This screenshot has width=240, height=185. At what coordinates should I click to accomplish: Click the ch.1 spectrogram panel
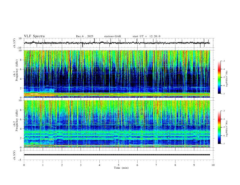coord(117,74)
